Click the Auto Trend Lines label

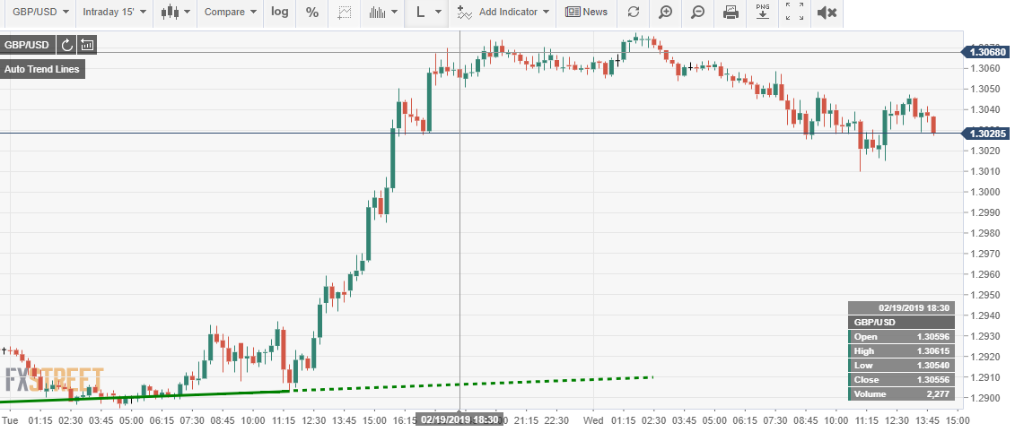pyautogui.click(x=42, y=69)
